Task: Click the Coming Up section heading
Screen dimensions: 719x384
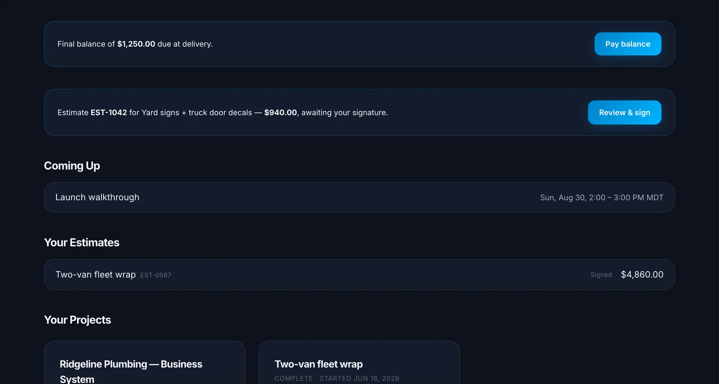Action: coord(72,166)
